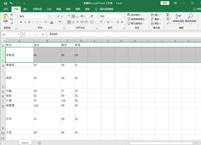Expand the Name Box A2 dropdown
This screenshot has width=201, height=145.
(18, 35)
